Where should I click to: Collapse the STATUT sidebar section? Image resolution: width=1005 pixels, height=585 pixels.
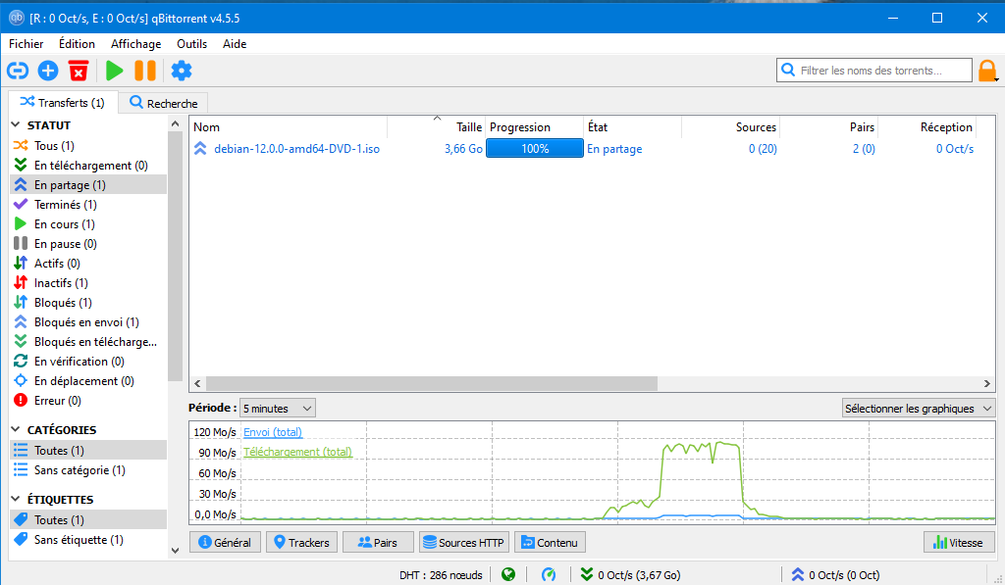tap(16, 125)
